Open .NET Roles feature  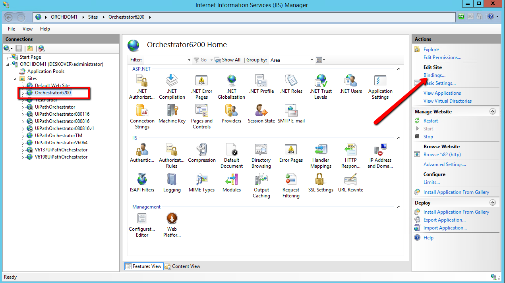[x=291, y=84]
